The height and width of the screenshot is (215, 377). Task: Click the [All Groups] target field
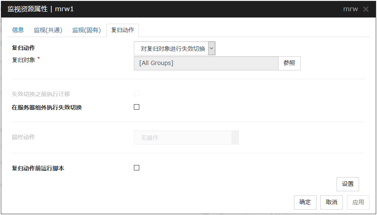(x=206, y=63)
